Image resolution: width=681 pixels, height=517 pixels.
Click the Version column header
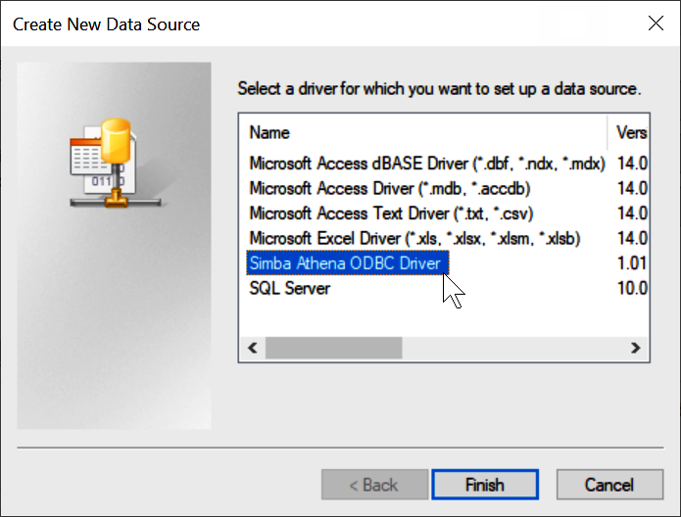[x=630, y=131]
